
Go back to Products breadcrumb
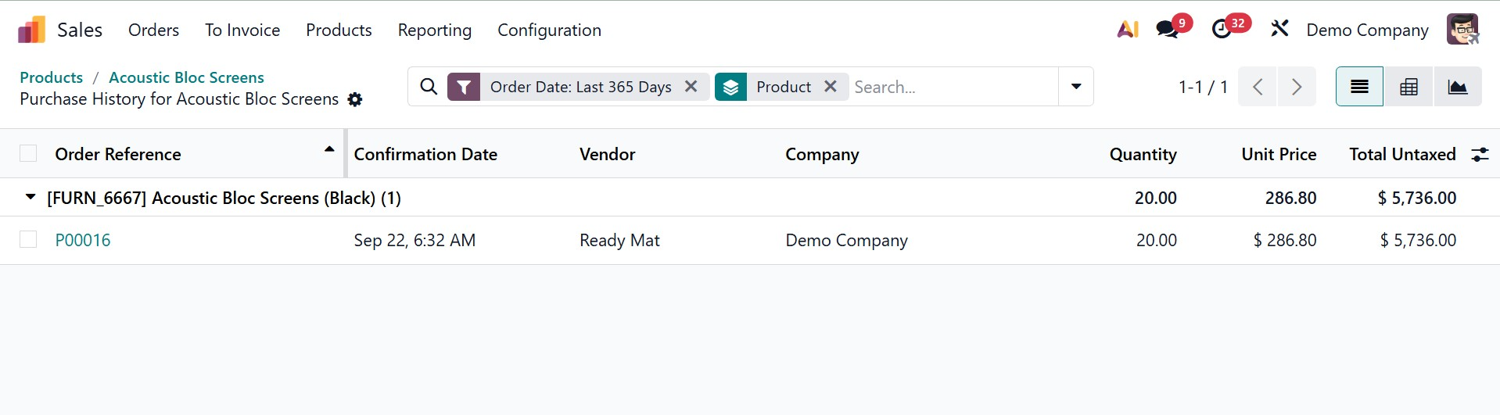click(51, 77)
